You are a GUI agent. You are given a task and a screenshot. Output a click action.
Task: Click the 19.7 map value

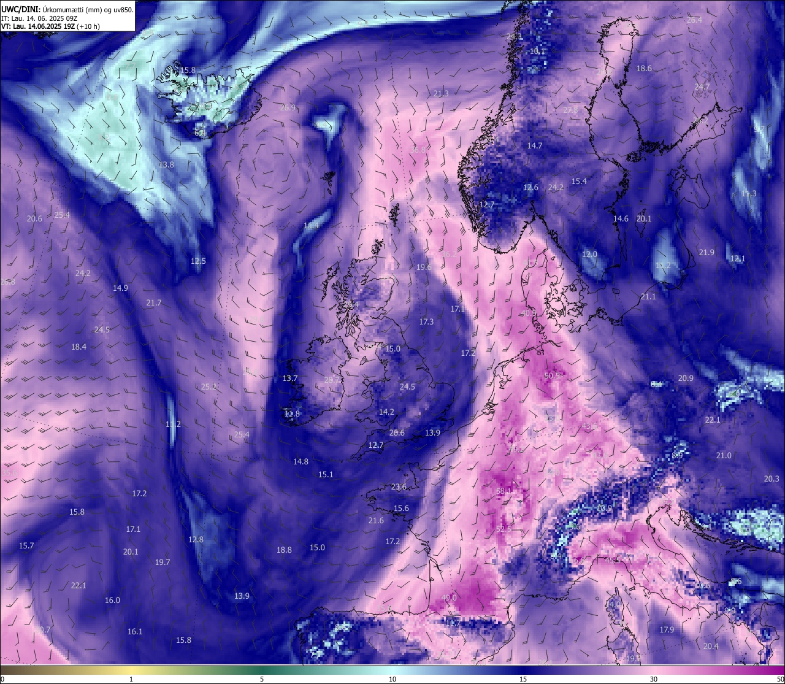[x=163, y=562]
